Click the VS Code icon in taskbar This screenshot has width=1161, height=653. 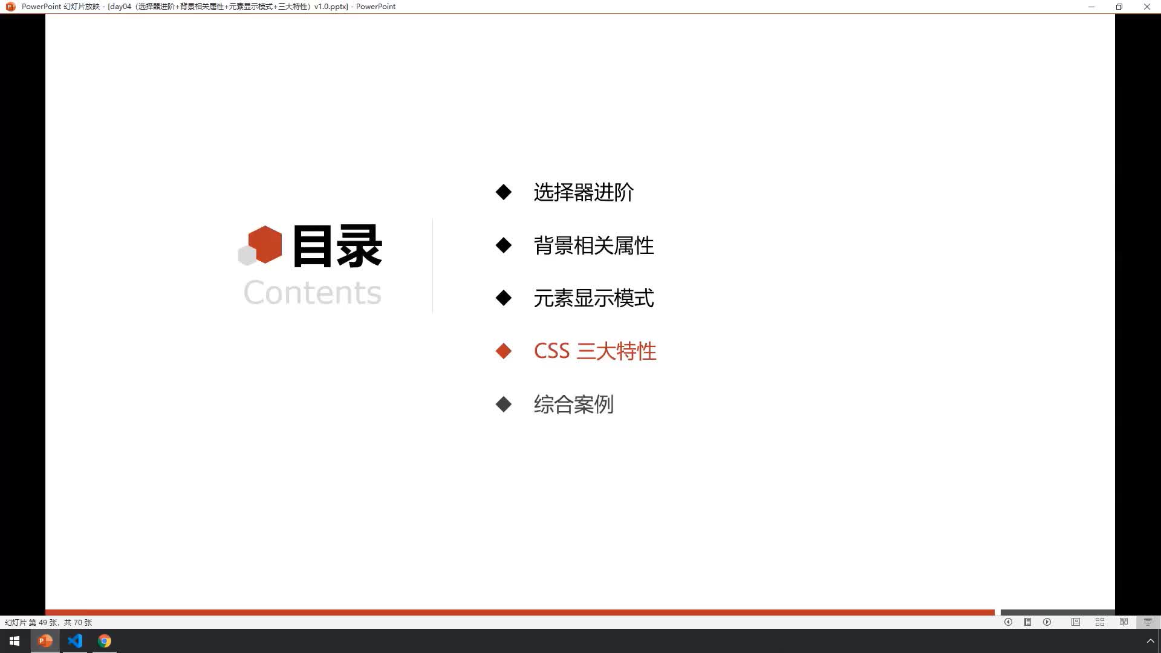click(75, 640)
